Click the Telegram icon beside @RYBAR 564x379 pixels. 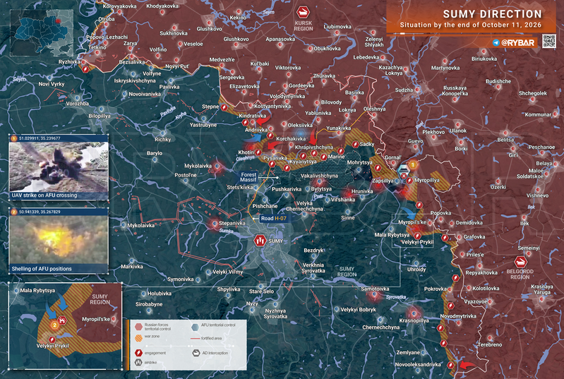496,43
